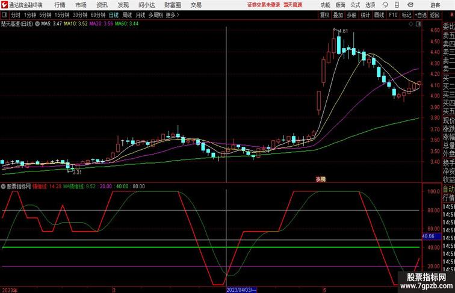Click the 2023/04/03 date cursor label
This screenshot has height=293, width=455.
pyautogui.click(x=241, y=290)
